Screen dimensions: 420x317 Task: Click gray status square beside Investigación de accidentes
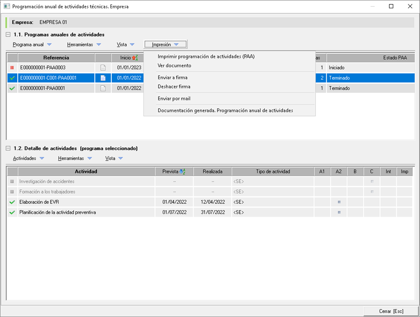click(x=12, y=181)
